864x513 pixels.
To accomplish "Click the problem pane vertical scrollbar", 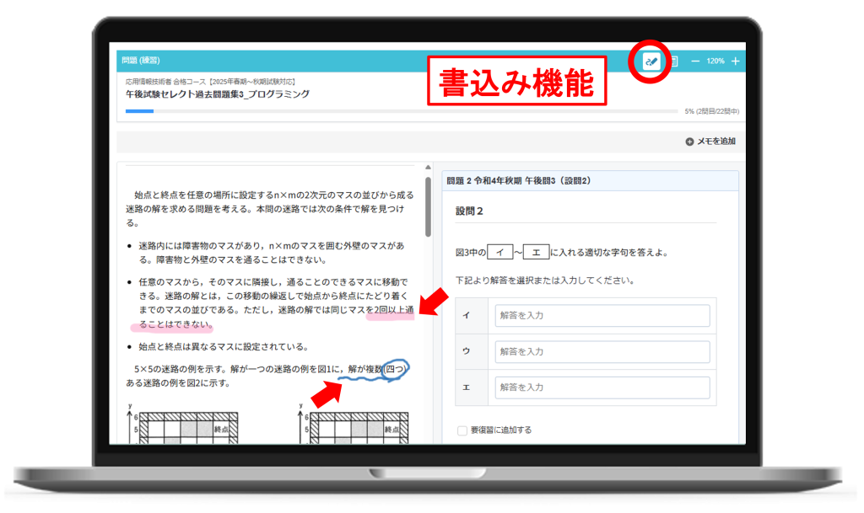I will 429,206.
